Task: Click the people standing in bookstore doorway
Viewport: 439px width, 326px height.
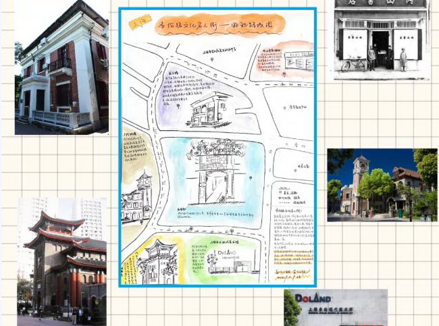Action: pos(382,57)
